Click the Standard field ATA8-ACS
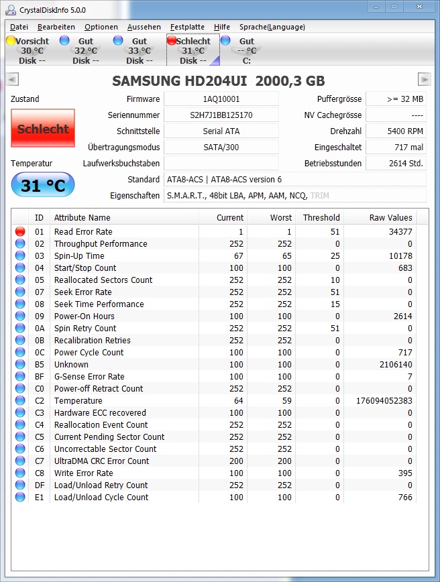This screenshot has height=582, width=440. 295,179
